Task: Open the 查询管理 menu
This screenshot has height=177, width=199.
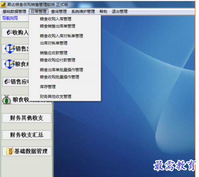Action: 59,11
